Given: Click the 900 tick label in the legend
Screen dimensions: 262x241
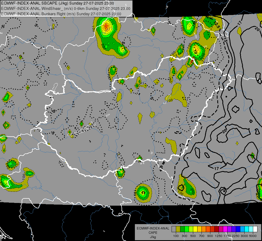Looking at the screenshot, I should [210, 236].
